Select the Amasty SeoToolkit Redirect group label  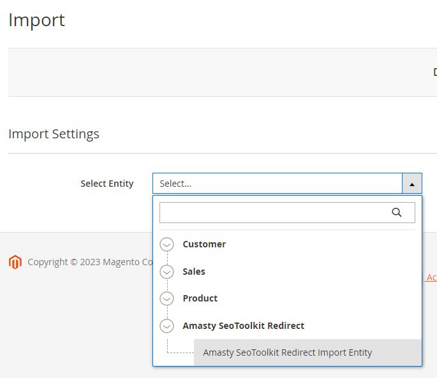pos(243,326)
